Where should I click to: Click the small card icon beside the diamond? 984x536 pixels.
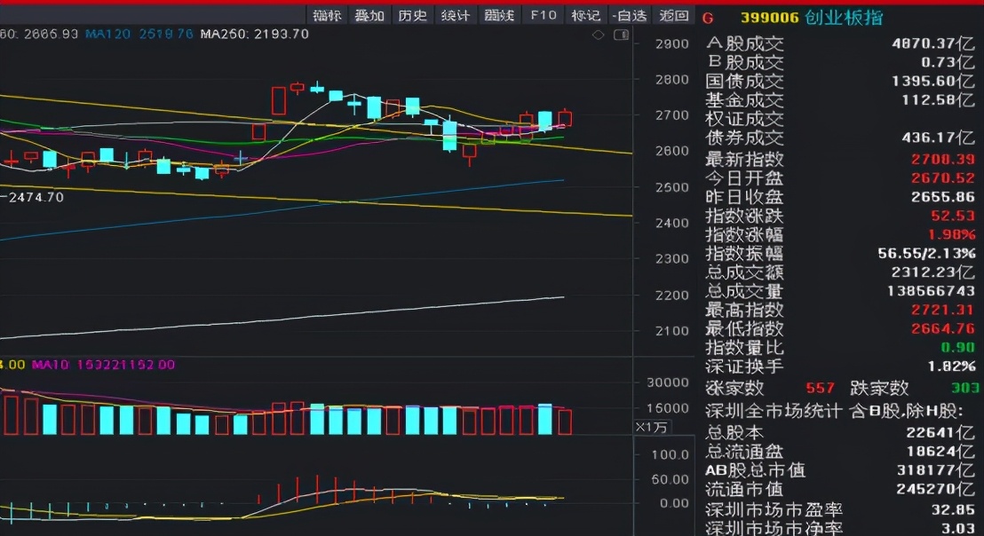point(622,35)
